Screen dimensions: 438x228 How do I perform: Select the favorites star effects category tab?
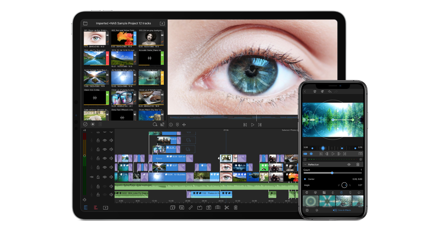pos(359,193)
